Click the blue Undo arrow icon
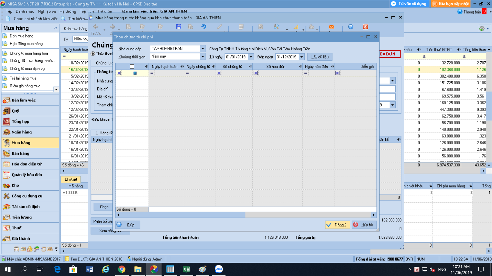Image resolution: width=492 pixels, height=276 pixels. (204, 27)
